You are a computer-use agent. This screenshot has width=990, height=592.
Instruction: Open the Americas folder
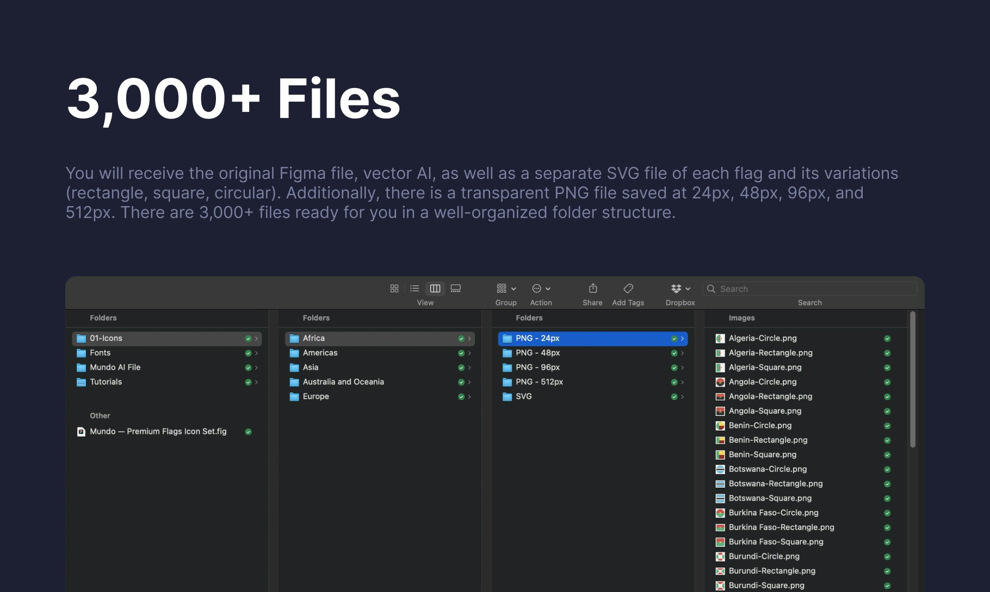click(380, 353)
